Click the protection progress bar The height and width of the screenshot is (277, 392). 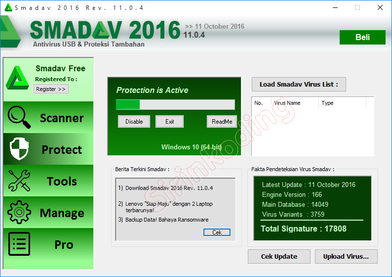point(175,105)
